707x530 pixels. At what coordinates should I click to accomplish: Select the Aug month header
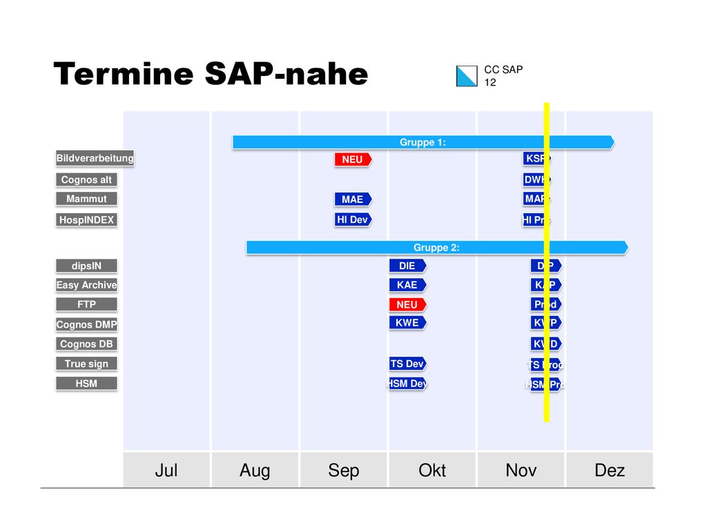click(255, 470)
